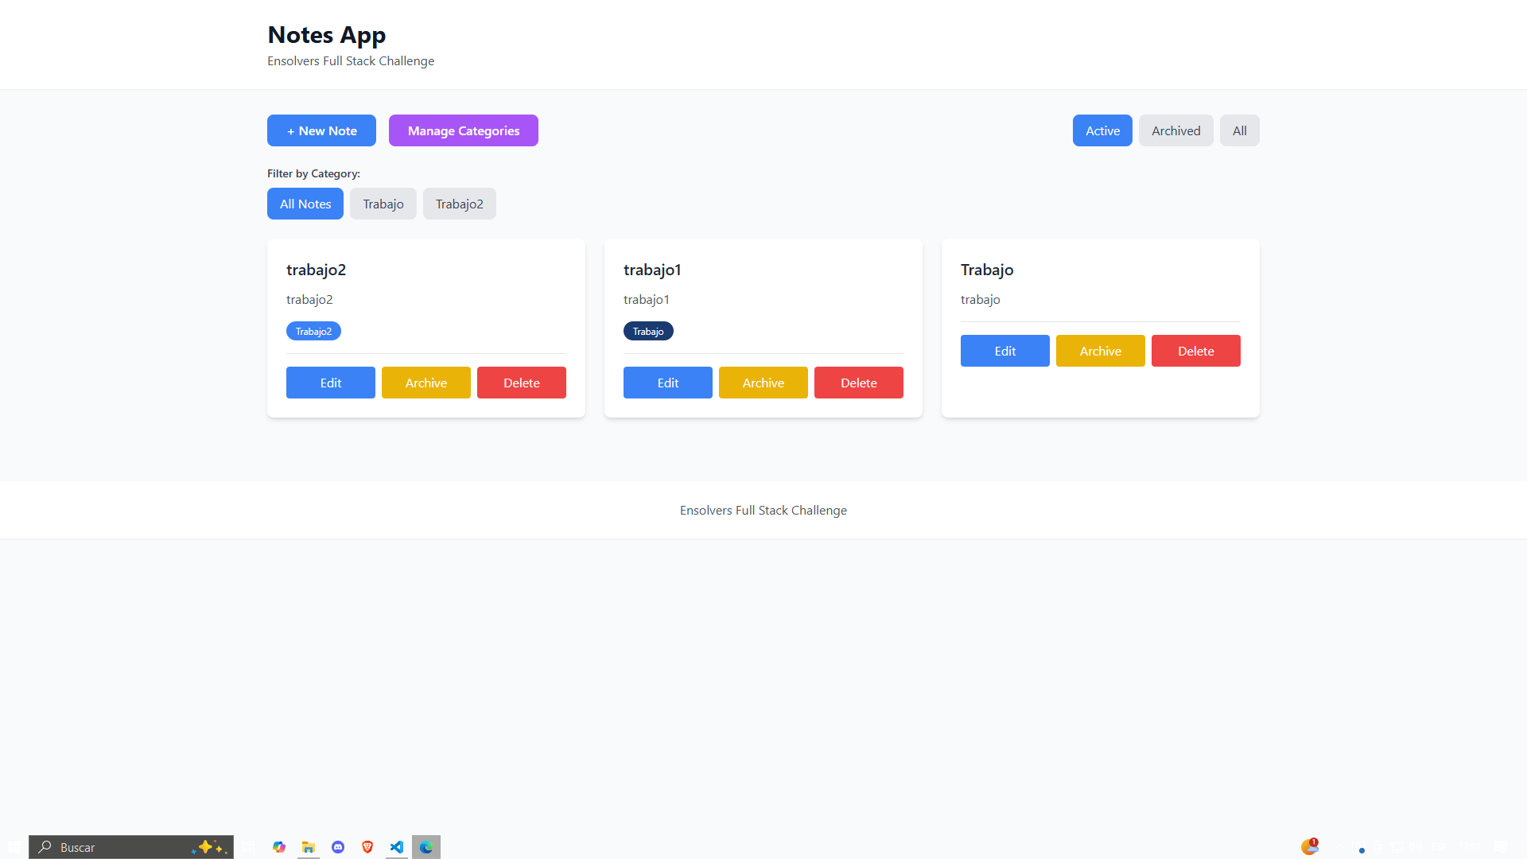1527x859 pixels.
Task: Show Active notes
Action: tap(1102, 130)
